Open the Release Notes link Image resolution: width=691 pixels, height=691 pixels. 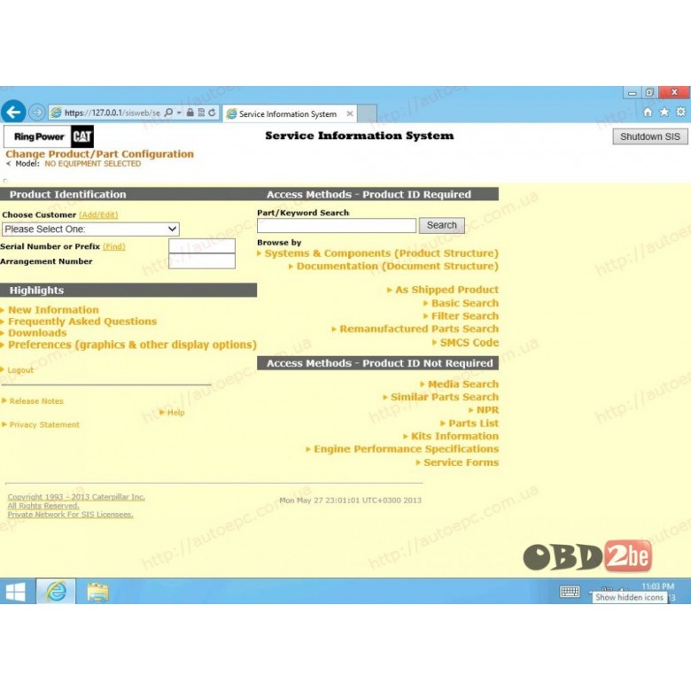point(36,401)
